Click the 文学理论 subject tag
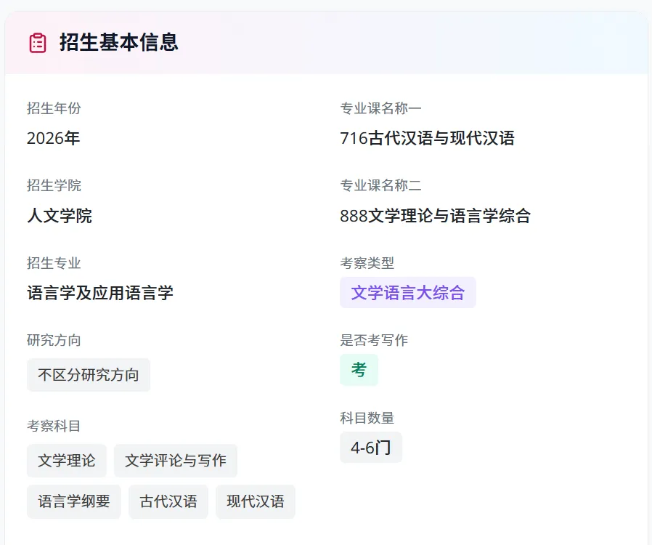 click(67, 461)
